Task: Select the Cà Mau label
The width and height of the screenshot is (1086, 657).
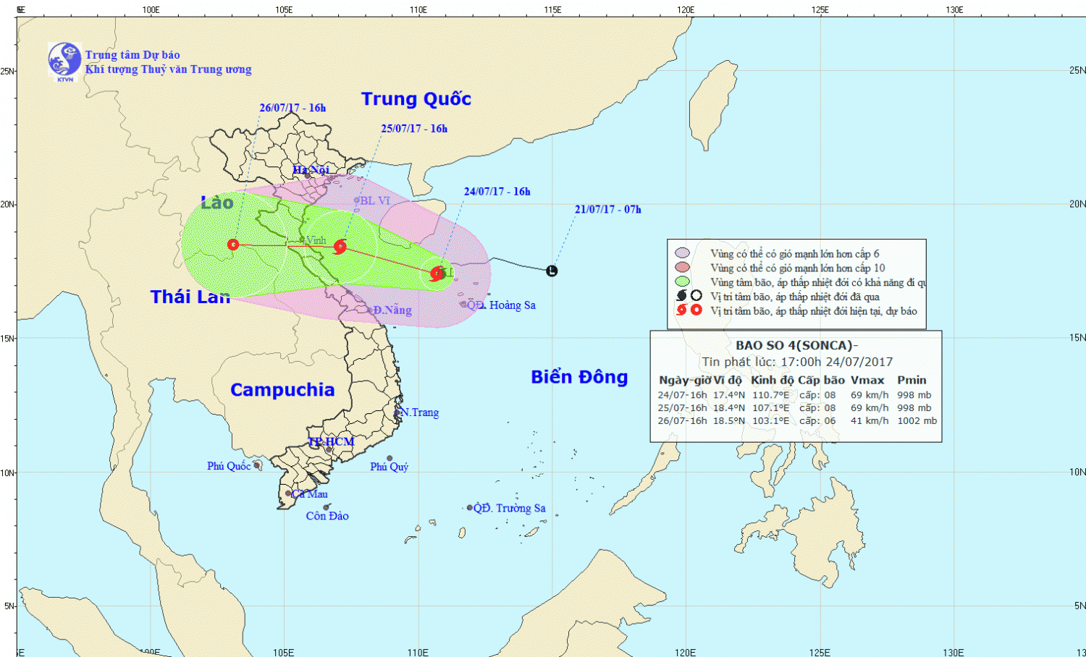Action: pyautogui.click(x=310, y=494)
